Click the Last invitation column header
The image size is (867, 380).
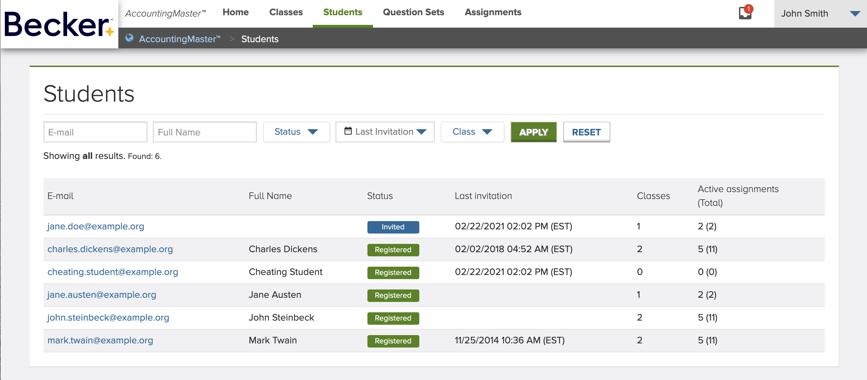[483, 196]
